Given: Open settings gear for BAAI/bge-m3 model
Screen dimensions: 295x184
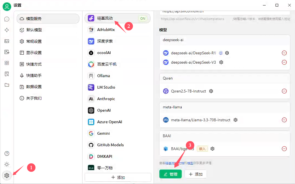Looking at the screenshot, I should coord(213,148).
